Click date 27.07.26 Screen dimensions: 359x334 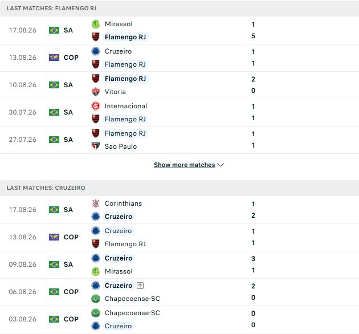23,140
